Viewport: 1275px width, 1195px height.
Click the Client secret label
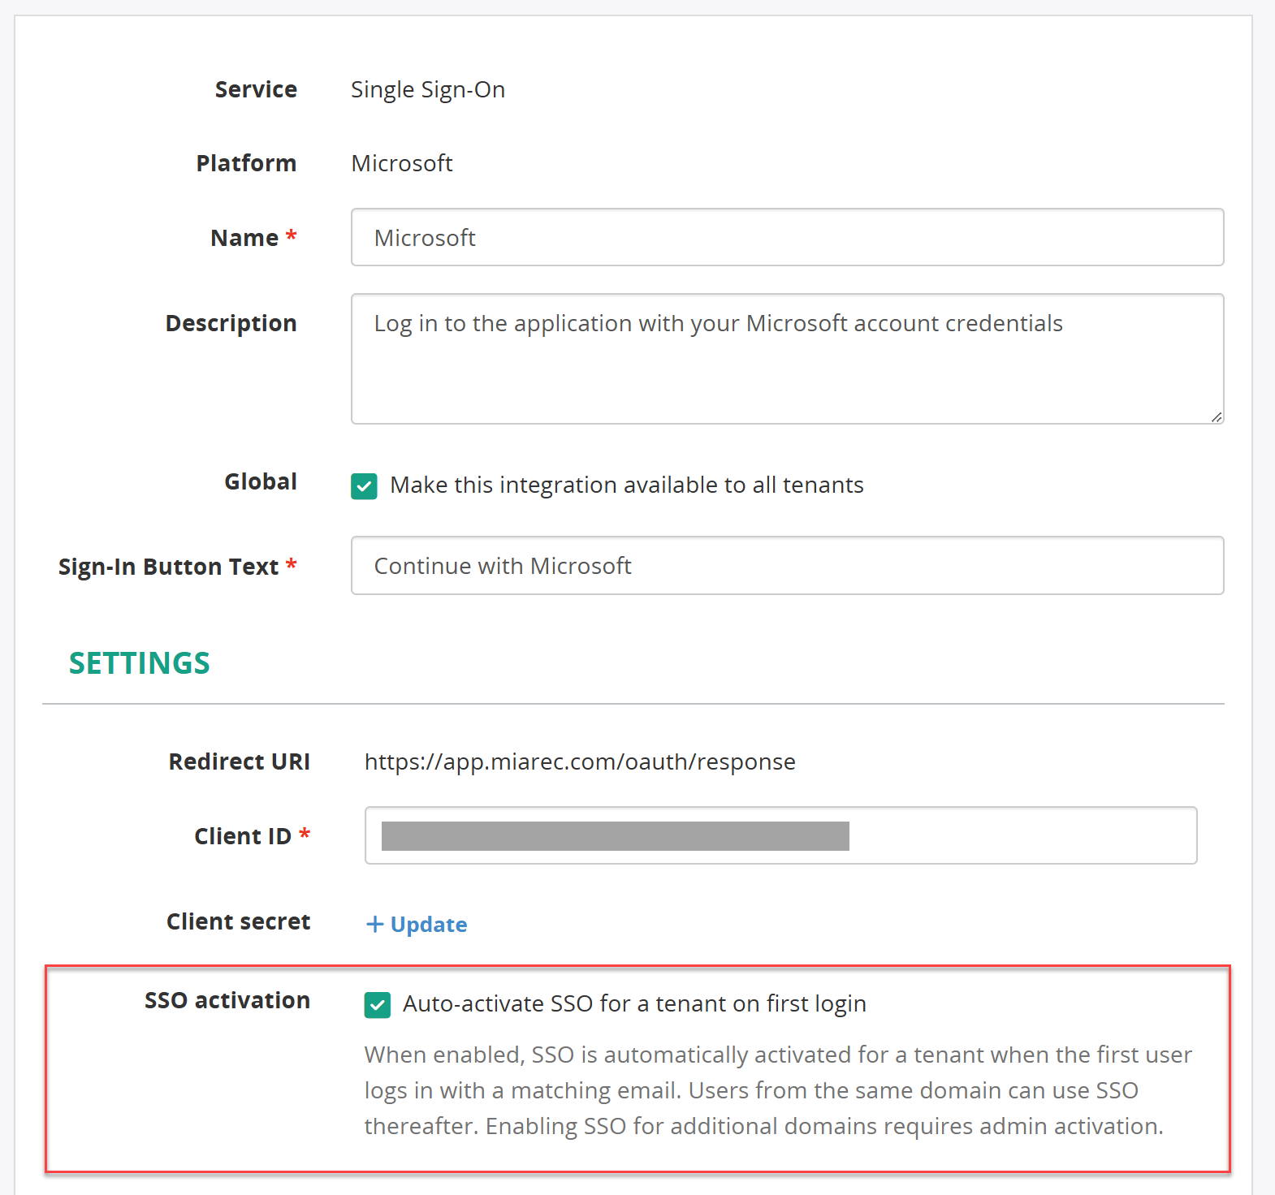tap(239, 921)
